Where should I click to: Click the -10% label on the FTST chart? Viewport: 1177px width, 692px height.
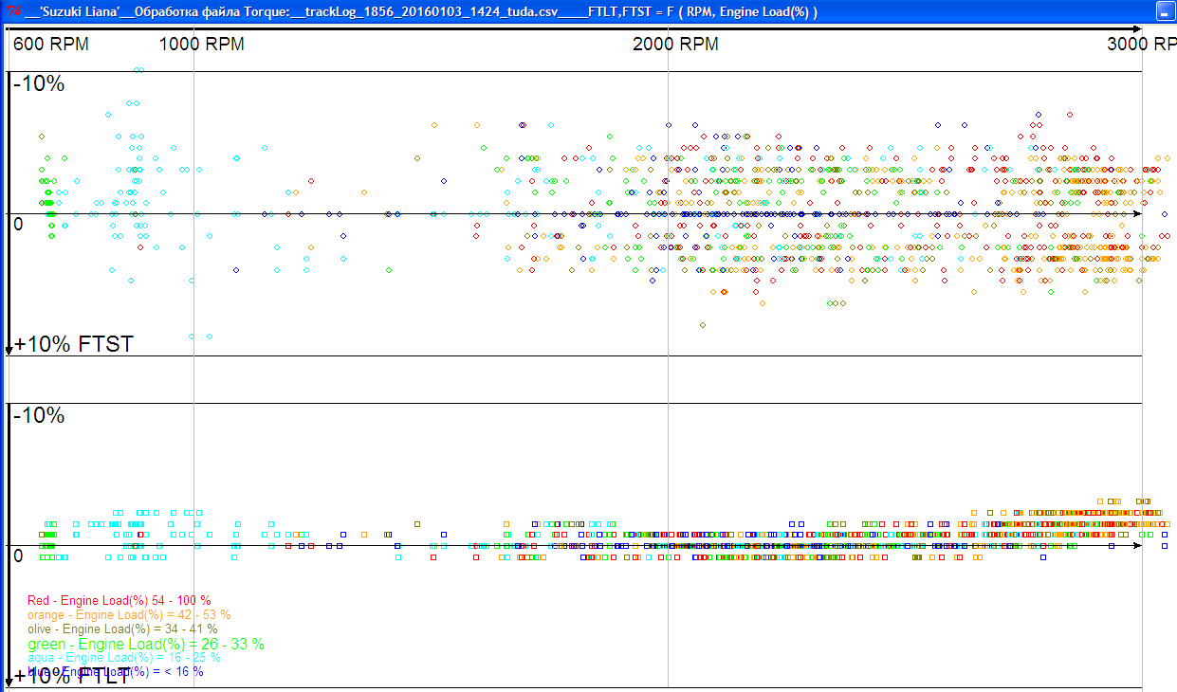pyautogui.click(x=39, y=83)
